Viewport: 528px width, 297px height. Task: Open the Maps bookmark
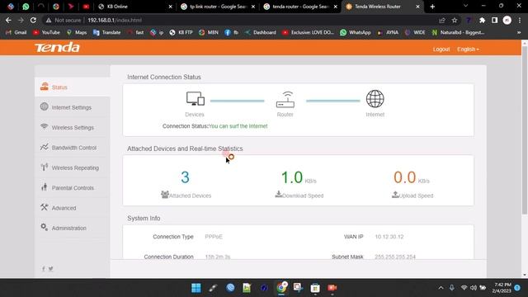(x=77, y=32)
